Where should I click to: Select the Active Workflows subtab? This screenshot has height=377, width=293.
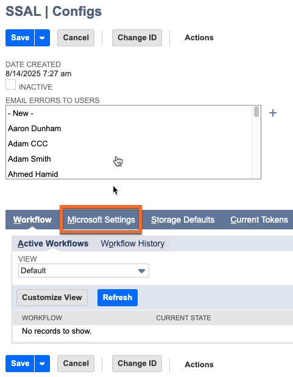[53, 243]
